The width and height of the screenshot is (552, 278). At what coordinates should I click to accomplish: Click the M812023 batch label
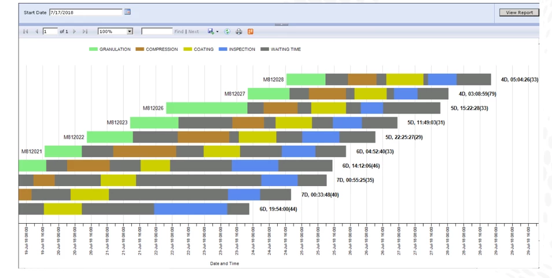[x=117, y=123]
